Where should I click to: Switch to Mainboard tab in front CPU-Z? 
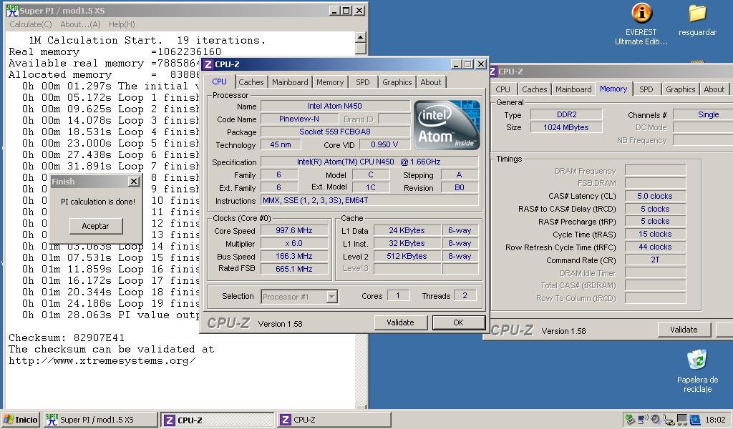point(290,82)
